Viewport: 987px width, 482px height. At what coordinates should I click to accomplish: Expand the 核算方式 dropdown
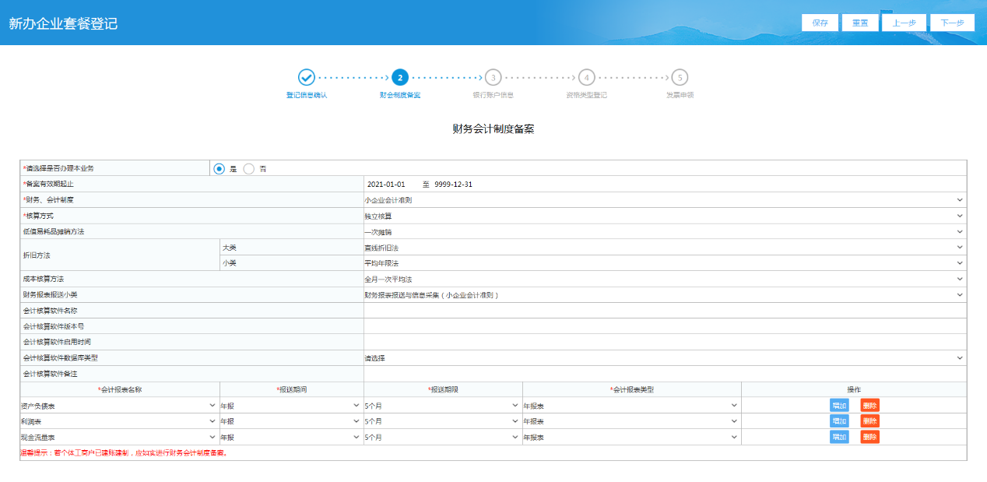click(664, 216)
